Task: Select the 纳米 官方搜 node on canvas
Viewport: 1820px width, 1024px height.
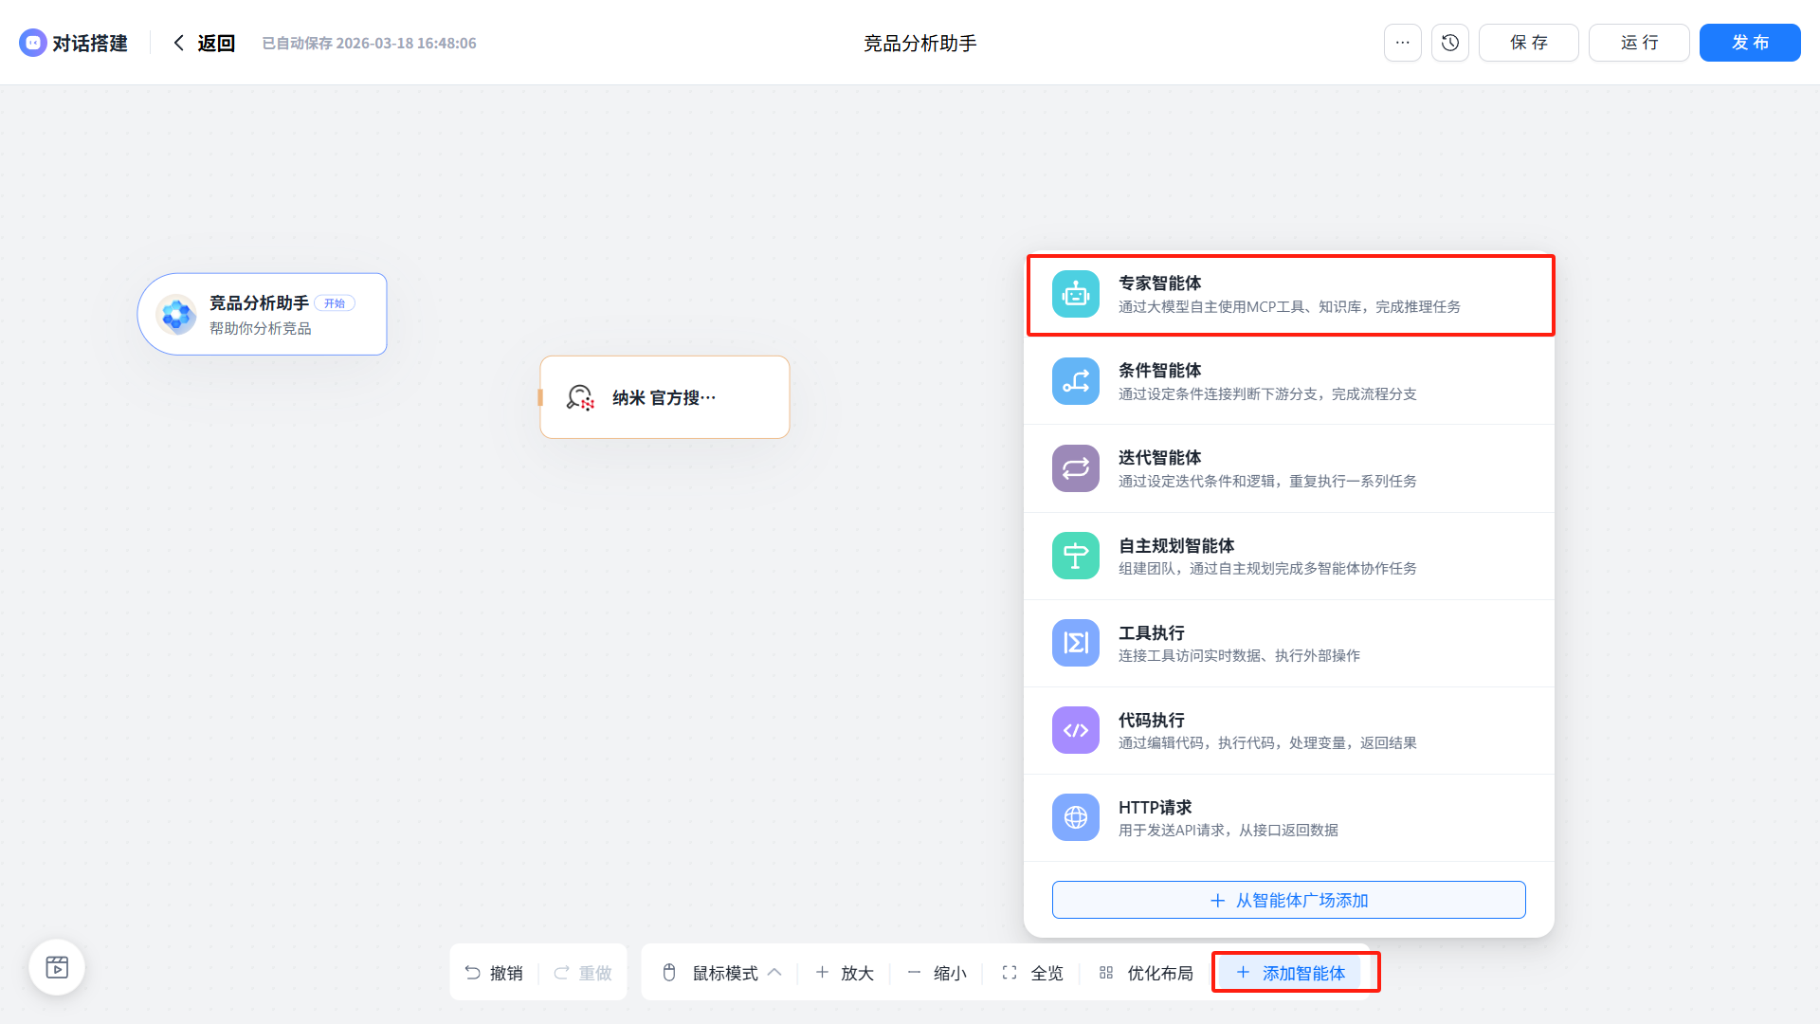Action: [664, 397]
